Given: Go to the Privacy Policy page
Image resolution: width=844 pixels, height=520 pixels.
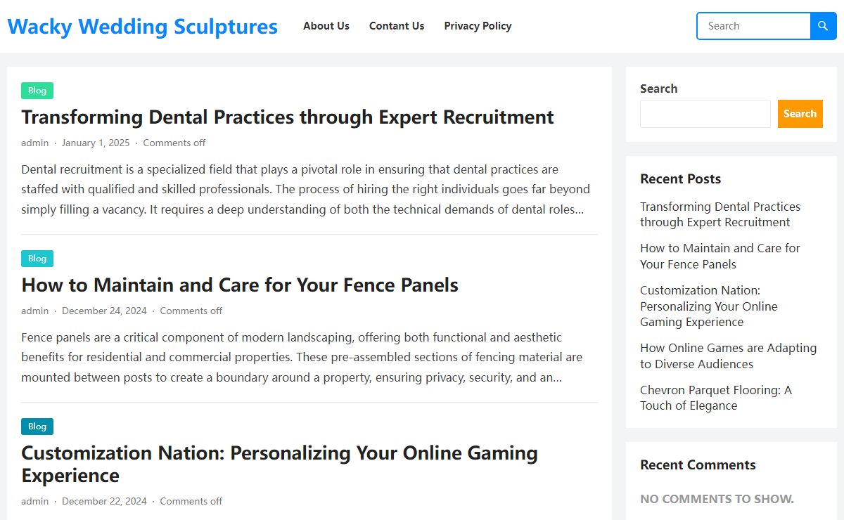Looking at the screenshot, I should coord(478,26).
